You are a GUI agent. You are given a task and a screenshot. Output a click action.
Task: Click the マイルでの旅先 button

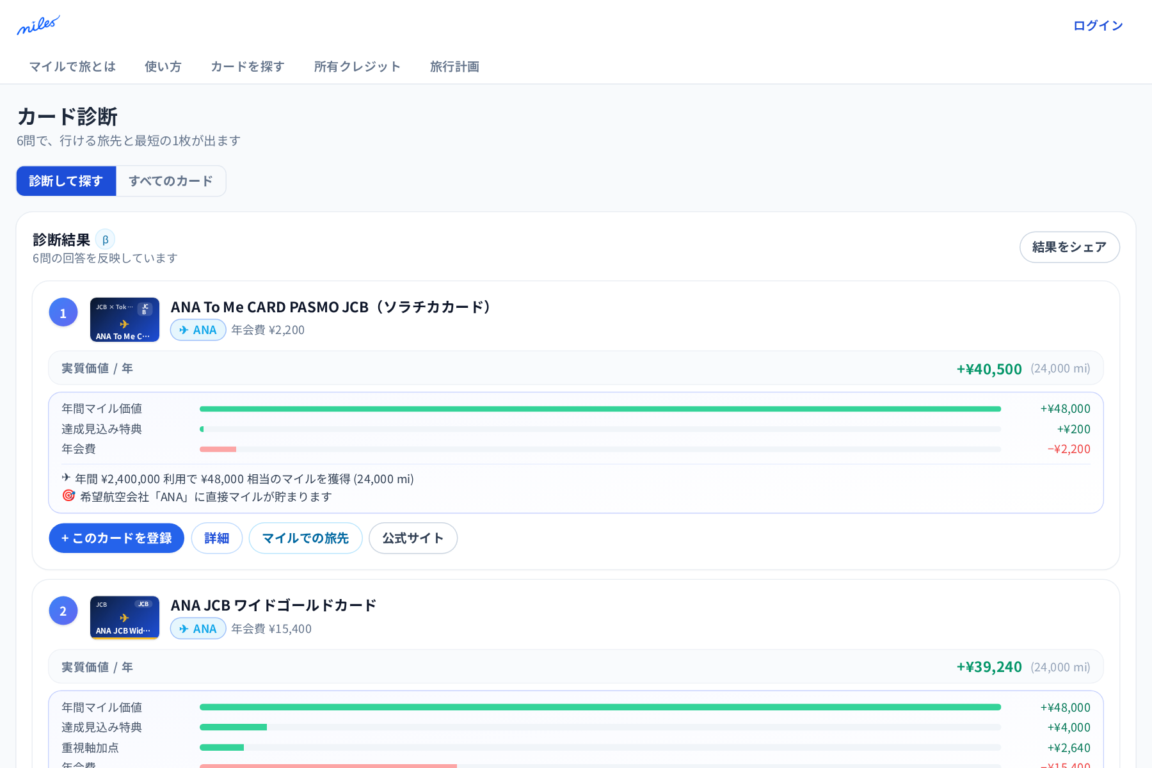click(305, 538)
